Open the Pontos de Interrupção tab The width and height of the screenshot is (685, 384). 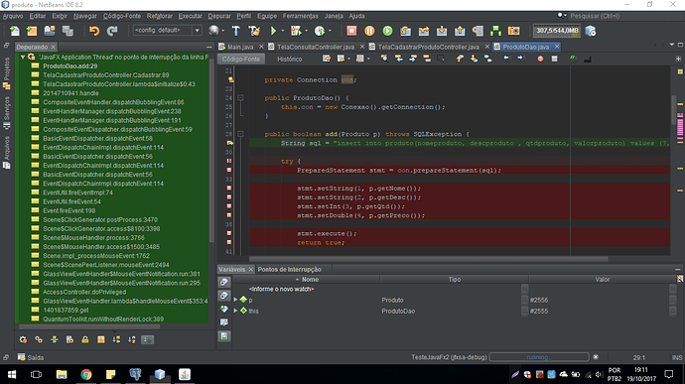click(289, 269)
